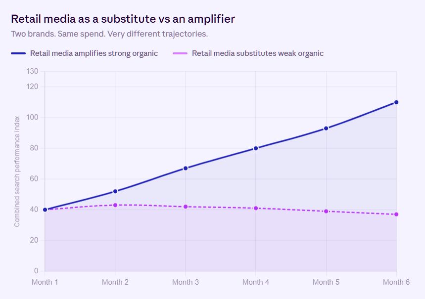The width and height of the screenshot is (425, 299).
Task: Select blue data point at Month 6
Action: (396, 102)
